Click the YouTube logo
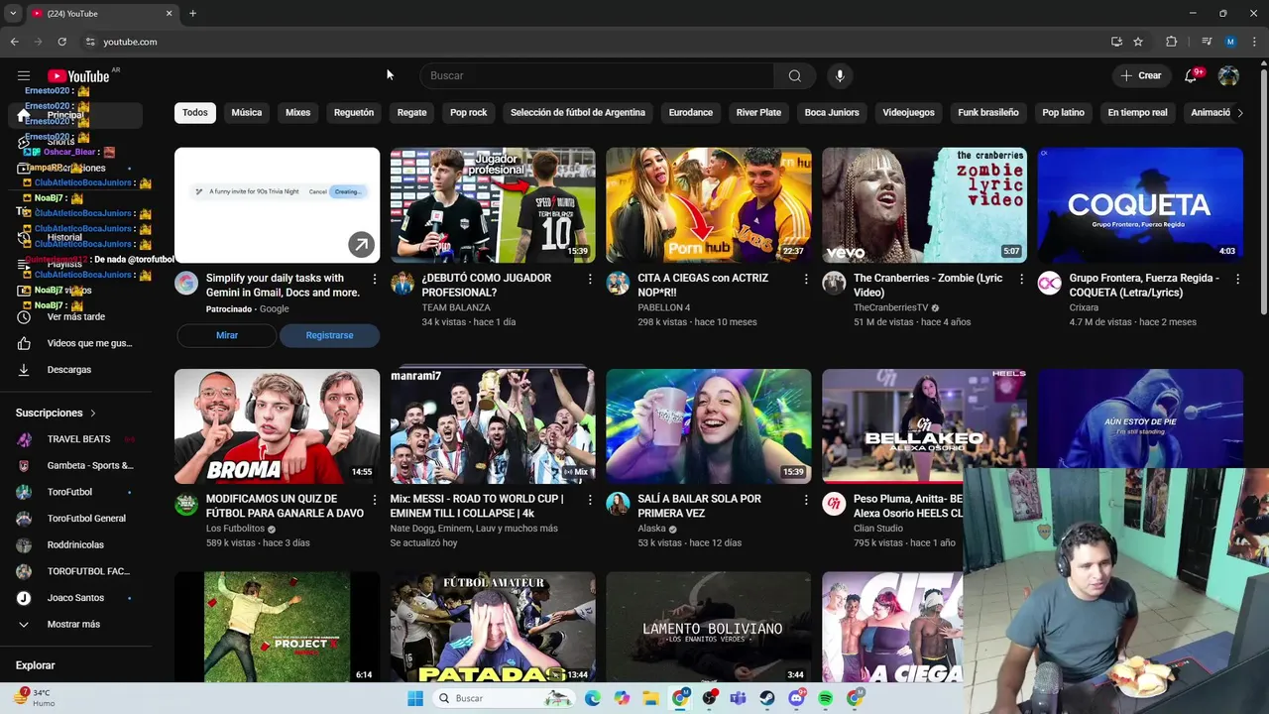The width and height of the screenshot is (1269, 714). point(78,76)
